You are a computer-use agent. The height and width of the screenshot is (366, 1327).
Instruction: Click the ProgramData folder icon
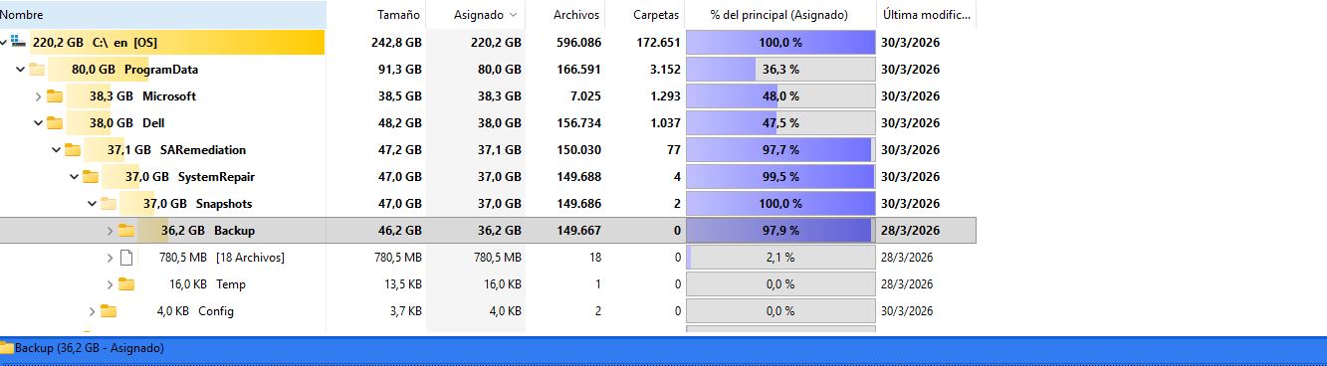pyautogui.click(x=37, y=70)
